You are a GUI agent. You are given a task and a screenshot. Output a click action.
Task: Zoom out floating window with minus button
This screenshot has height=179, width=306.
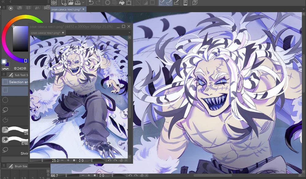(62, 160)
